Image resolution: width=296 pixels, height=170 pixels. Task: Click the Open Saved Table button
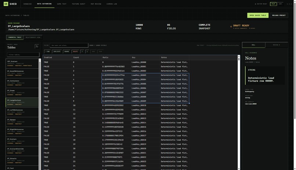258,15
